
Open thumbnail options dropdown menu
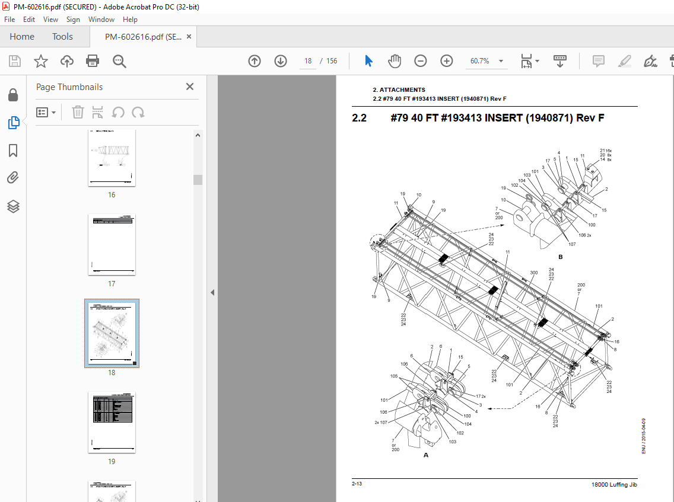[x=46, y=113]
